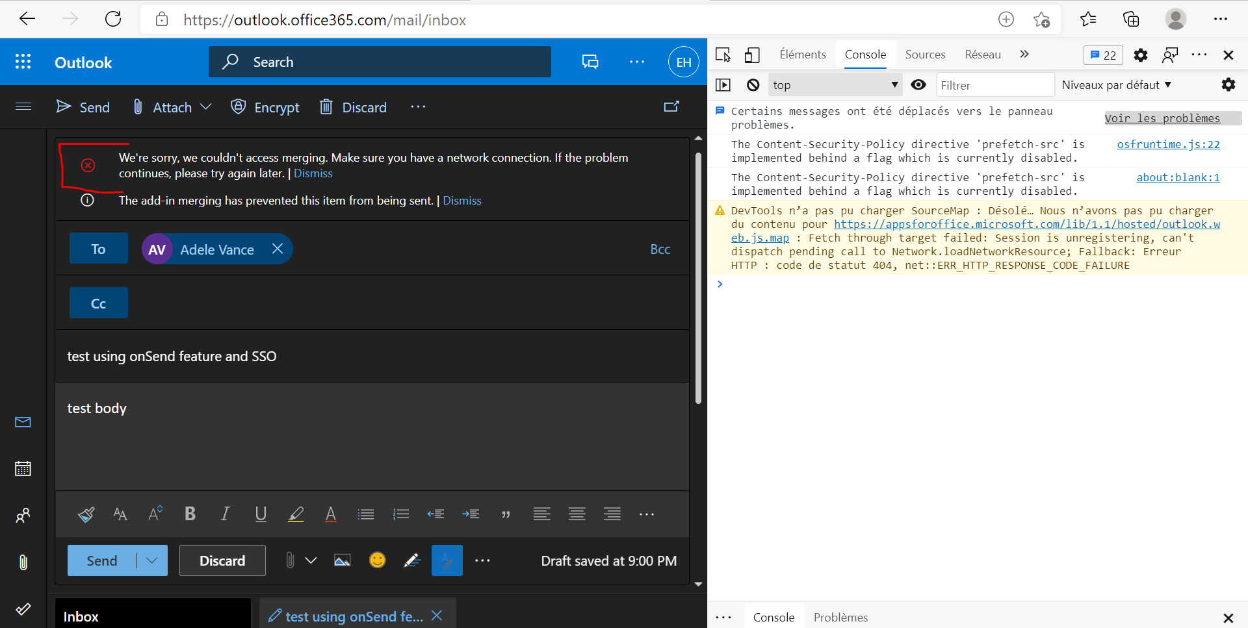Dismiss the add-in prevented sending notice
This screenshot has height=628, width=1248.
[462, 201]
